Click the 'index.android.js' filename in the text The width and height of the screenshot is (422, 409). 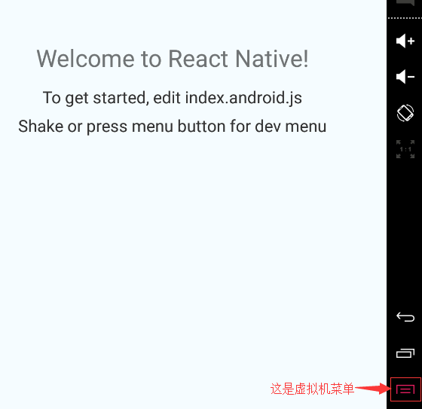coord(243,98)
